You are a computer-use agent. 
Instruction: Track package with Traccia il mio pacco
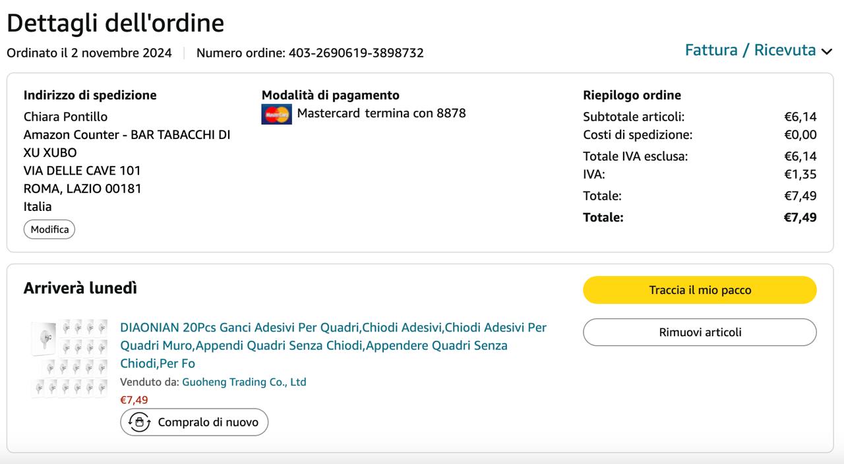point(700,290)
